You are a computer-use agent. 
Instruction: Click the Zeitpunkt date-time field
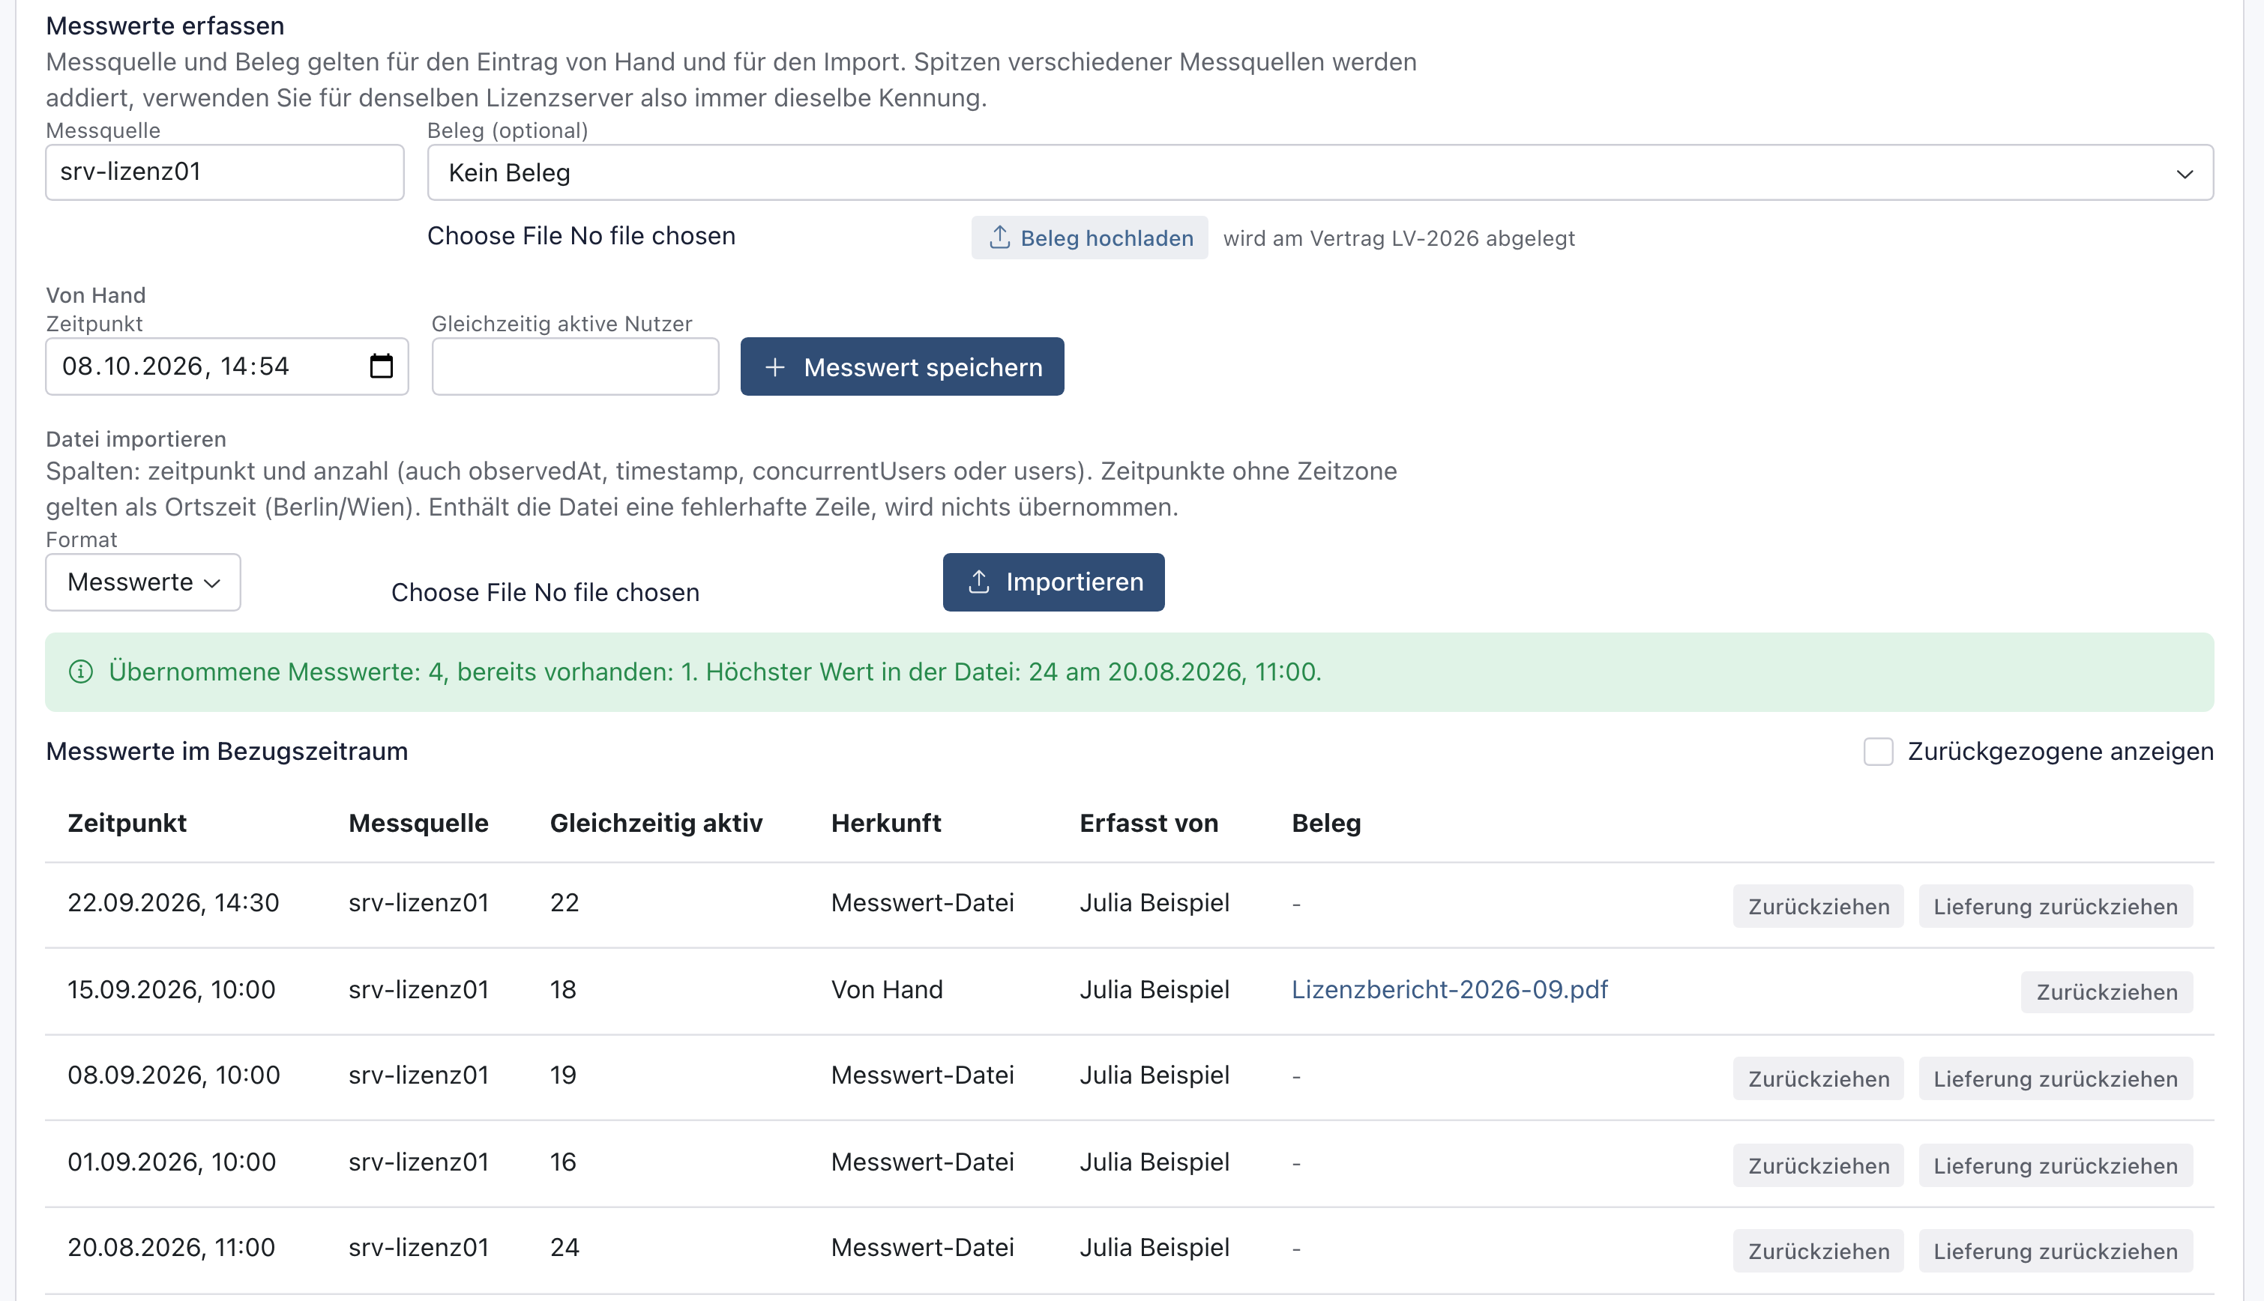click(227, 366)
